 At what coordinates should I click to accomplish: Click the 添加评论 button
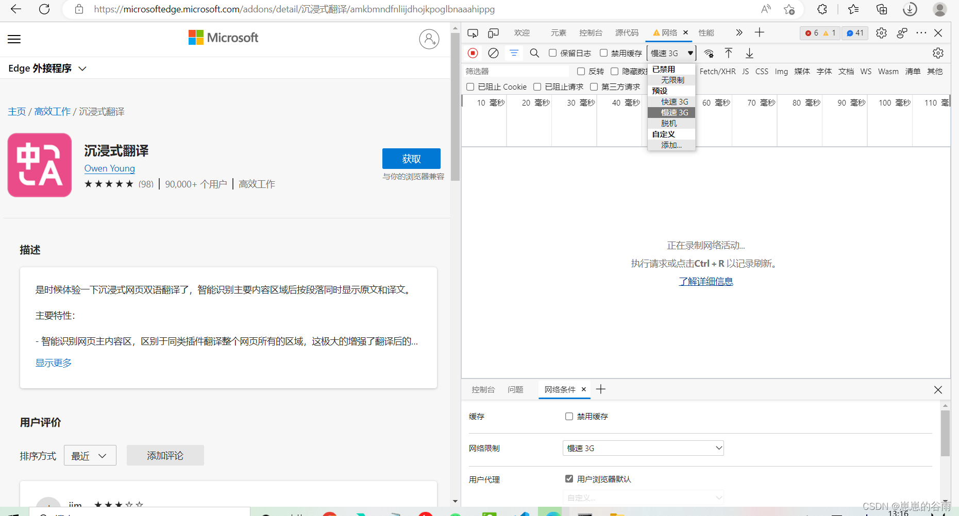point(165,456)
